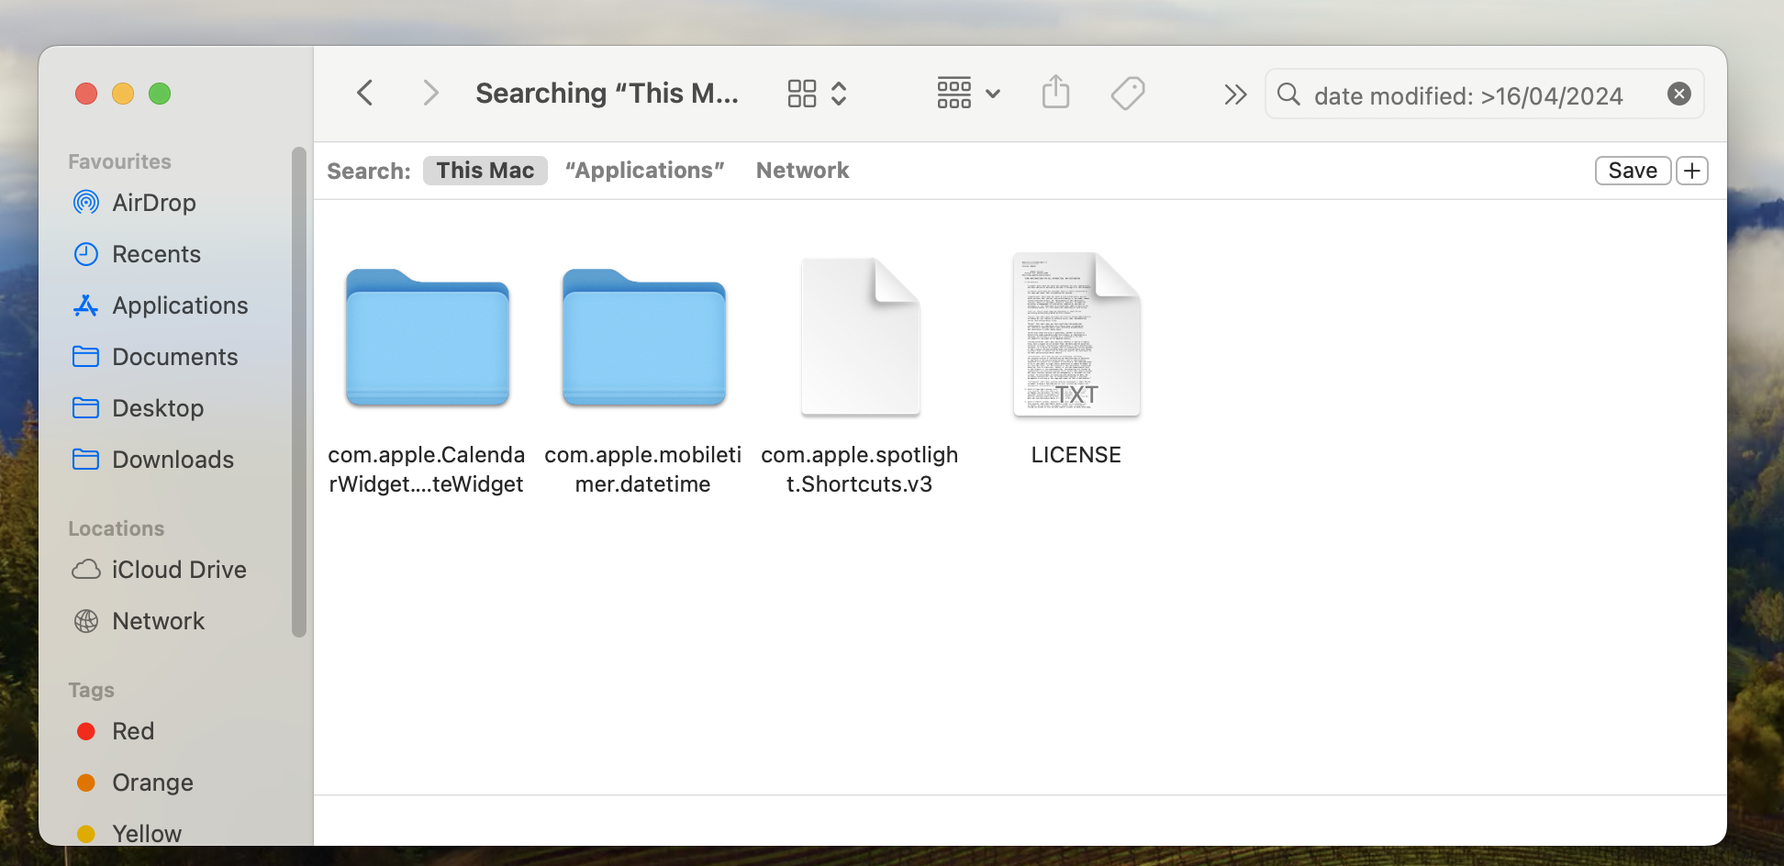Open the icon view switcher dropdown
Screen dimensions: 1784x866
tap(817, 93)
